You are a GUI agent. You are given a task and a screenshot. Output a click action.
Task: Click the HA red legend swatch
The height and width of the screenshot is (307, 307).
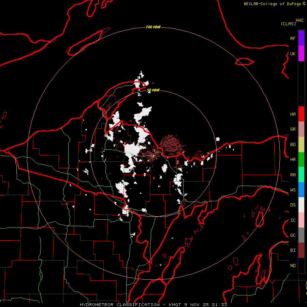tap(301, 114)
